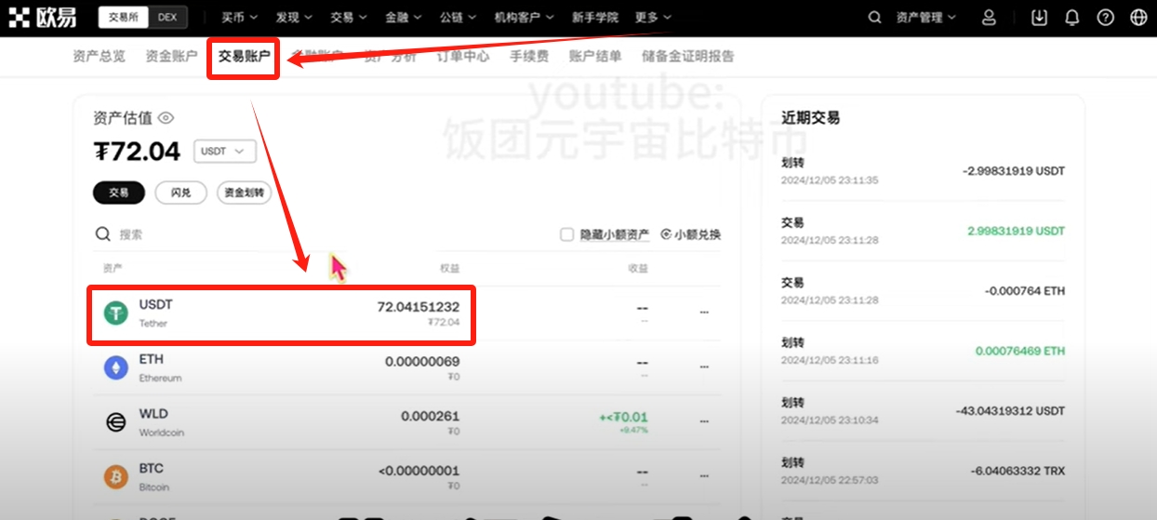The height and width of the screenshot is (520, 1157).
Task: Click the 0.000261 WLD balance
Action: click(x=431, y=417)
